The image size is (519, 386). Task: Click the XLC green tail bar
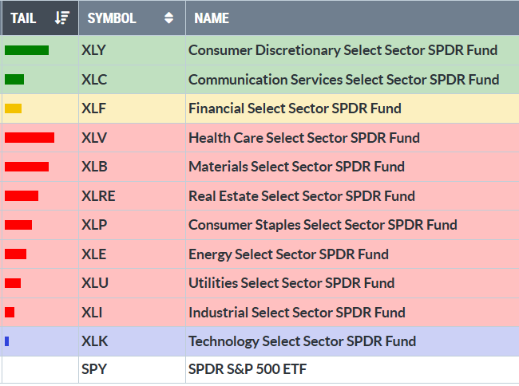[14, 79]
